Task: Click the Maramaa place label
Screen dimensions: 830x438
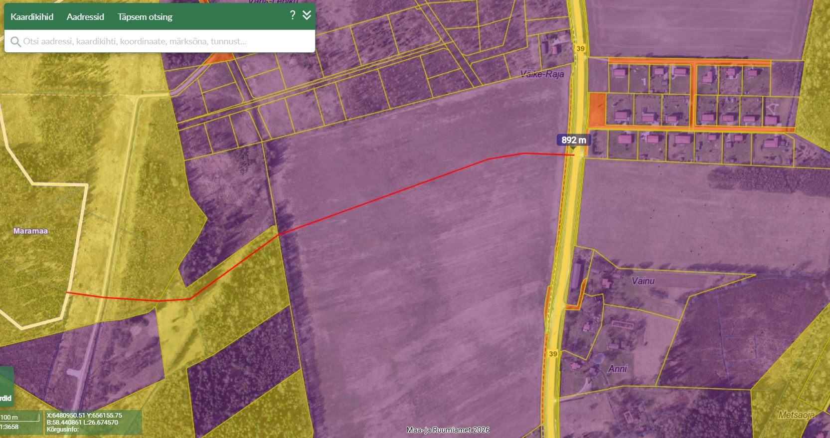Action: click(x=30, y=231)
